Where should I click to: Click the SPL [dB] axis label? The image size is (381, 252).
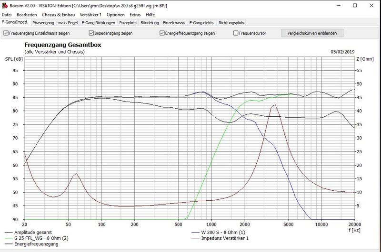point(14,59)
